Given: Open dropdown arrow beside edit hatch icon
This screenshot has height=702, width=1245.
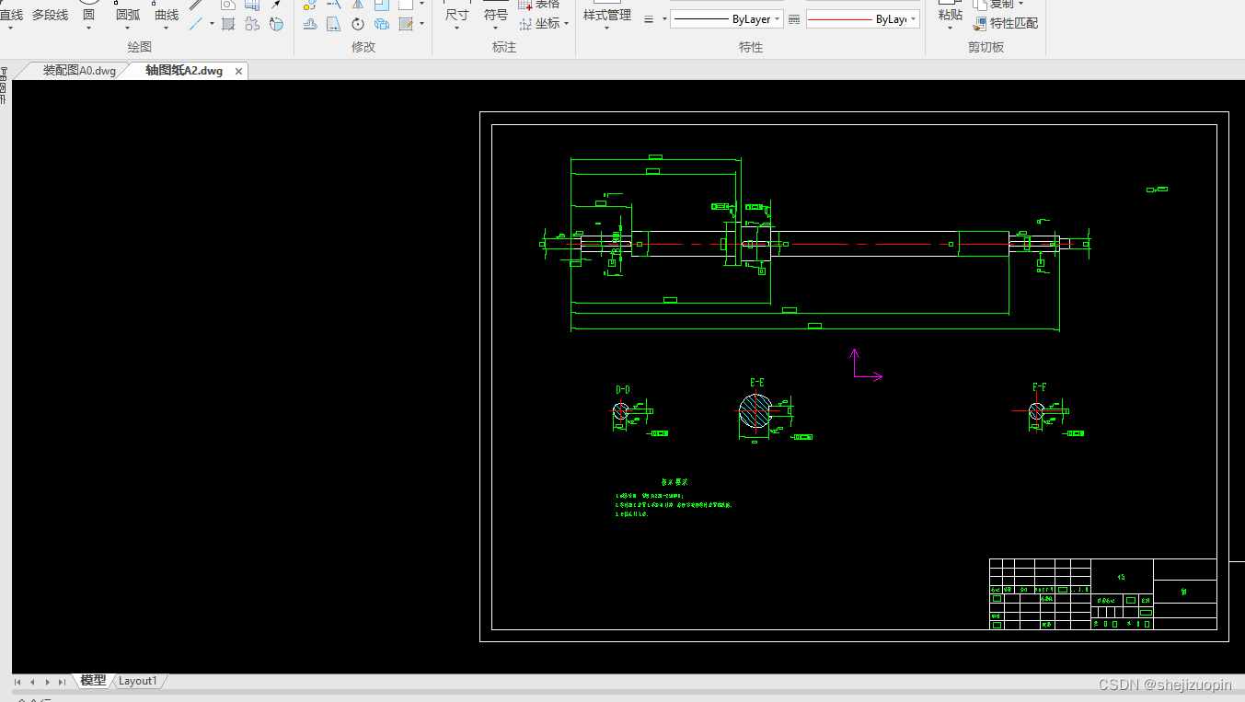Looking at the screenshot, I should [x=421, y=24].
